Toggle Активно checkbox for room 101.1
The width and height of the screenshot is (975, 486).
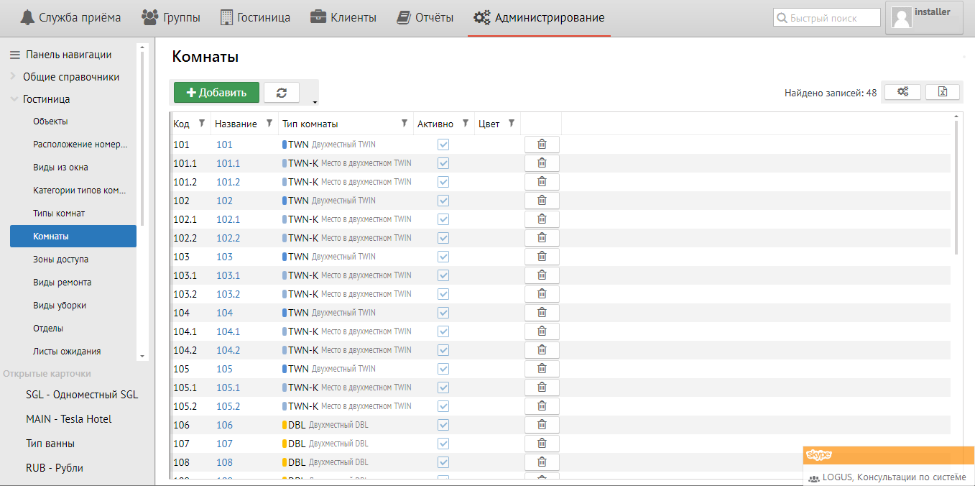pos(443,163)
